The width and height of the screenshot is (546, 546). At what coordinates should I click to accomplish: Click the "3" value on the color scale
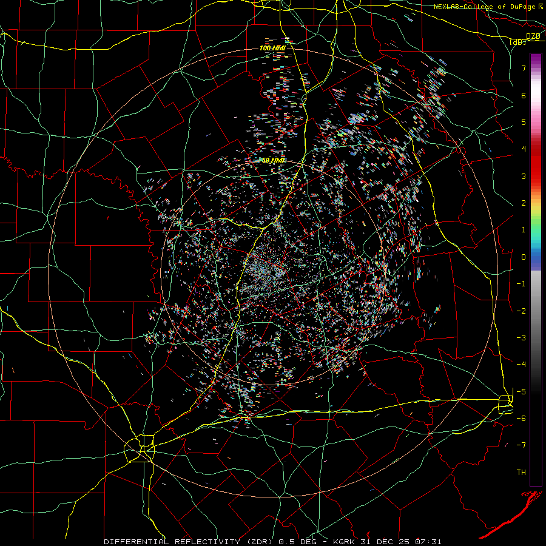pyautogui.click(x=524, y=176)
